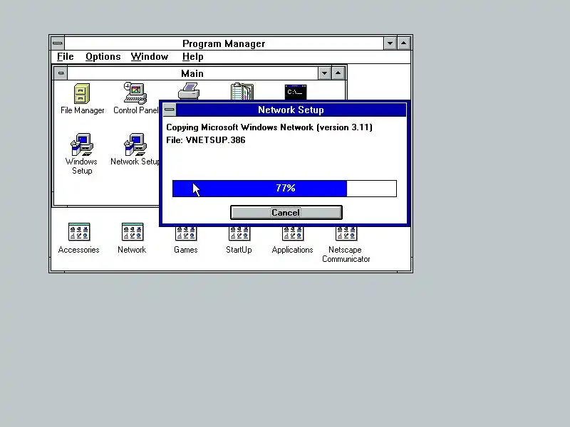Open the Network program group
Screen dimensions: 570x427
[132, 238]
